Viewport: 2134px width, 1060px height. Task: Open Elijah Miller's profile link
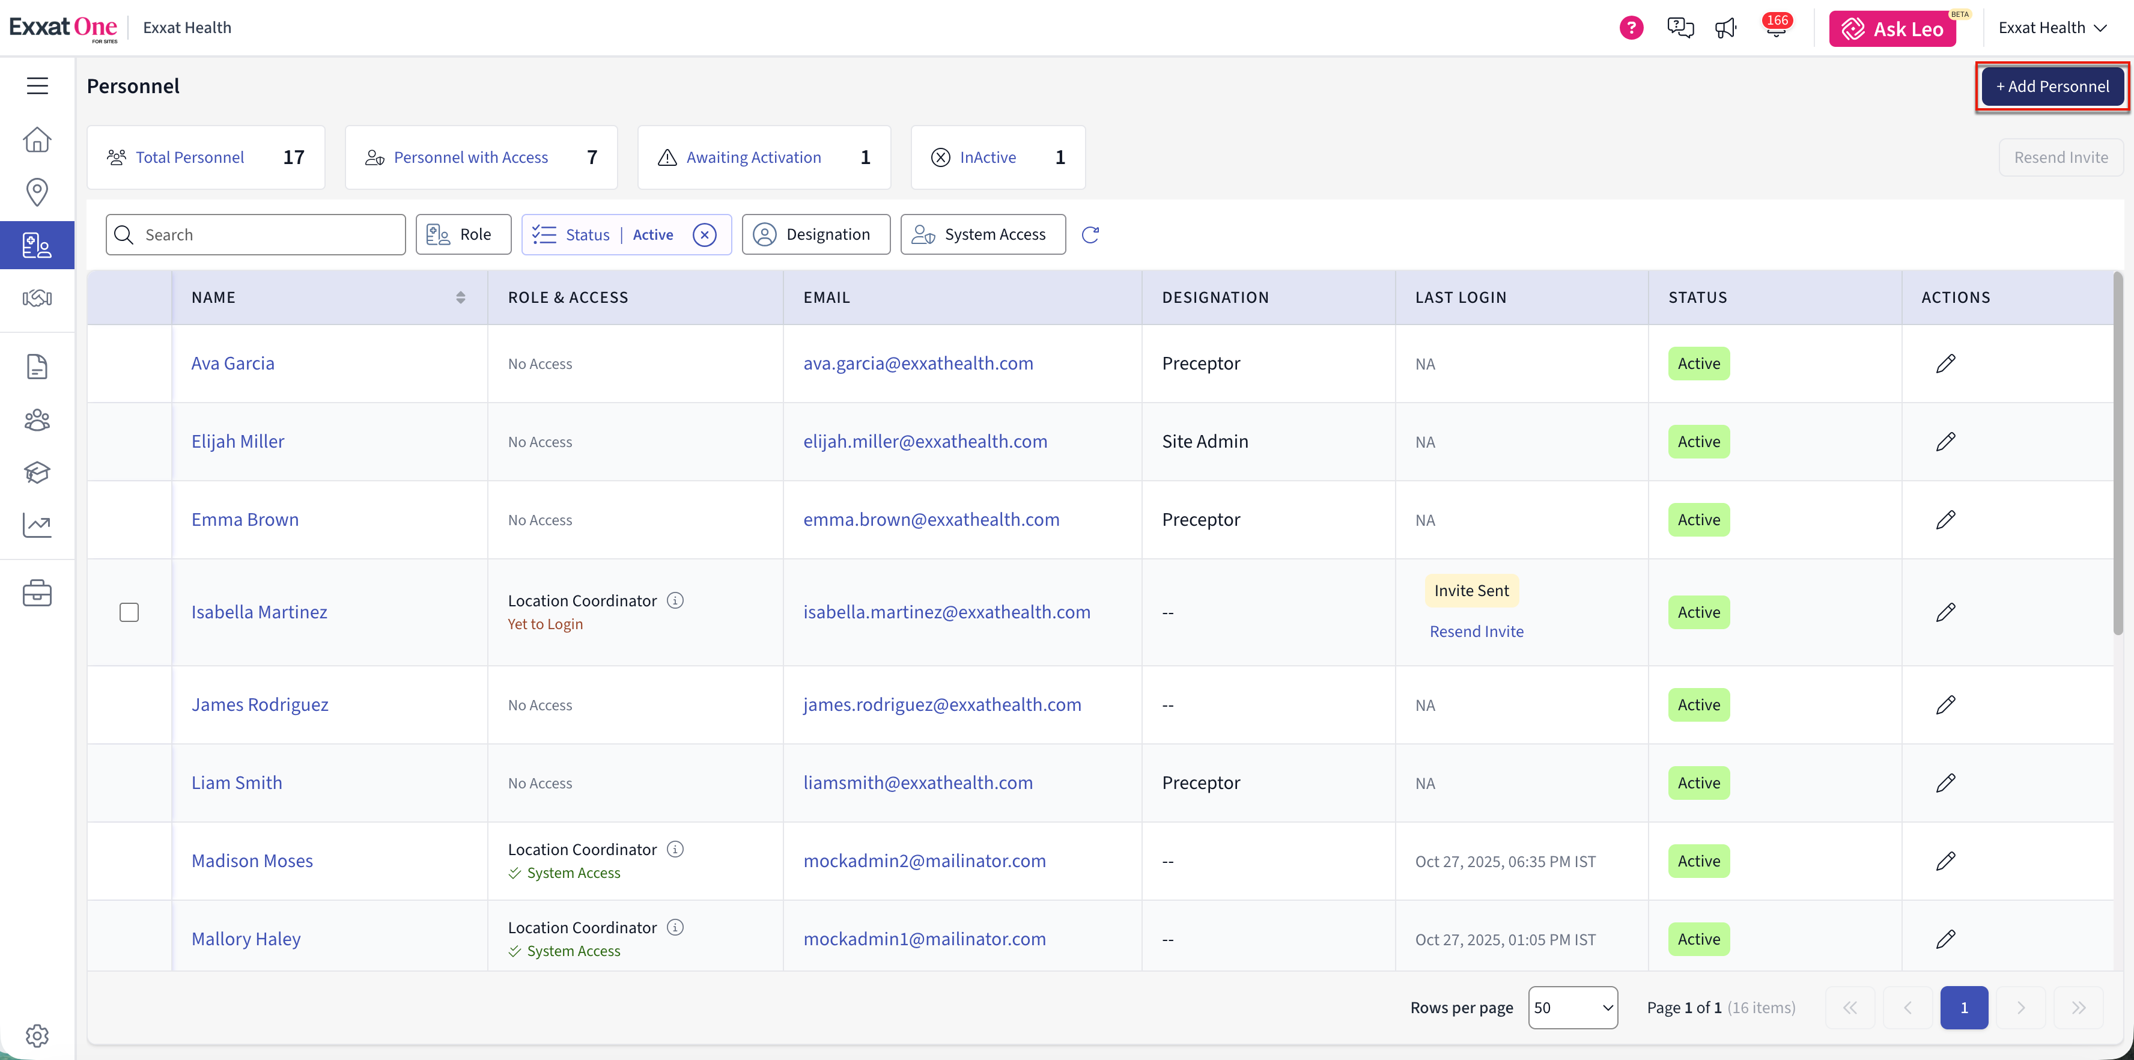238,442
